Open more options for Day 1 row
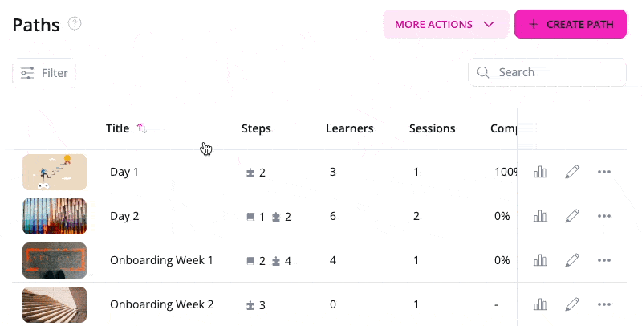Viewport: 642px width, 326px height. (604, 172)
